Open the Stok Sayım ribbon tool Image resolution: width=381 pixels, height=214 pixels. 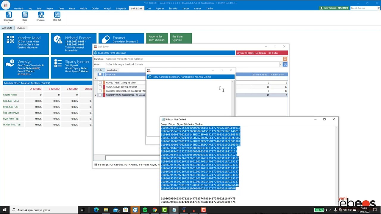pyautogui.click(x=9, y=17)
